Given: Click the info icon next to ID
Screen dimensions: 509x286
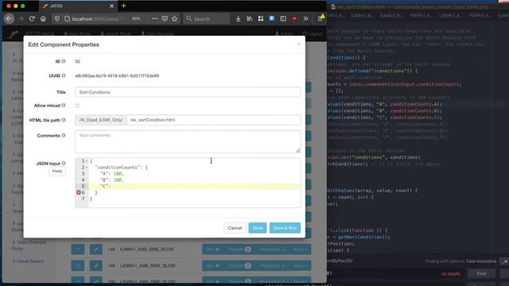Looking at the screenshot, I should 64,61.
